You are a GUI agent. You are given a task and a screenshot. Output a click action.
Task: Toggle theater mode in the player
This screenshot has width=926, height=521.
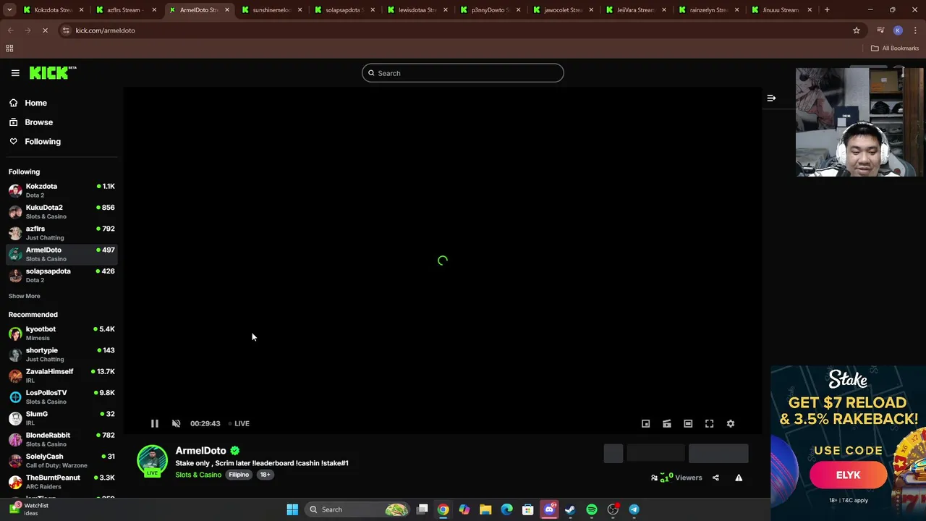[688, 423]
